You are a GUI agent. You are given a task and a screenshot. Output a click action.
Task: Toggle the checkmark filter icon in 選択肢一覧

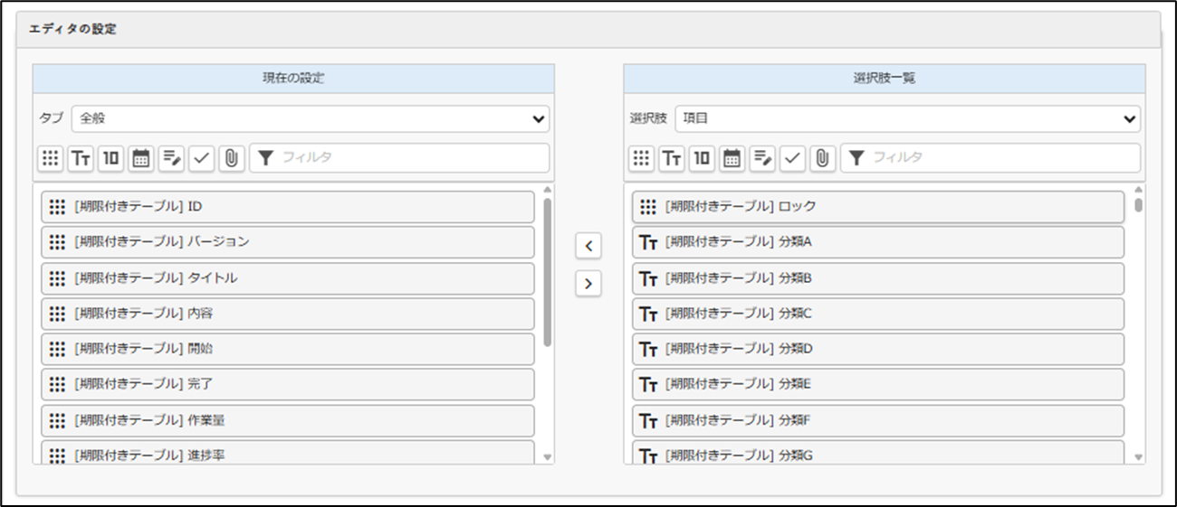tap(792, 158)
